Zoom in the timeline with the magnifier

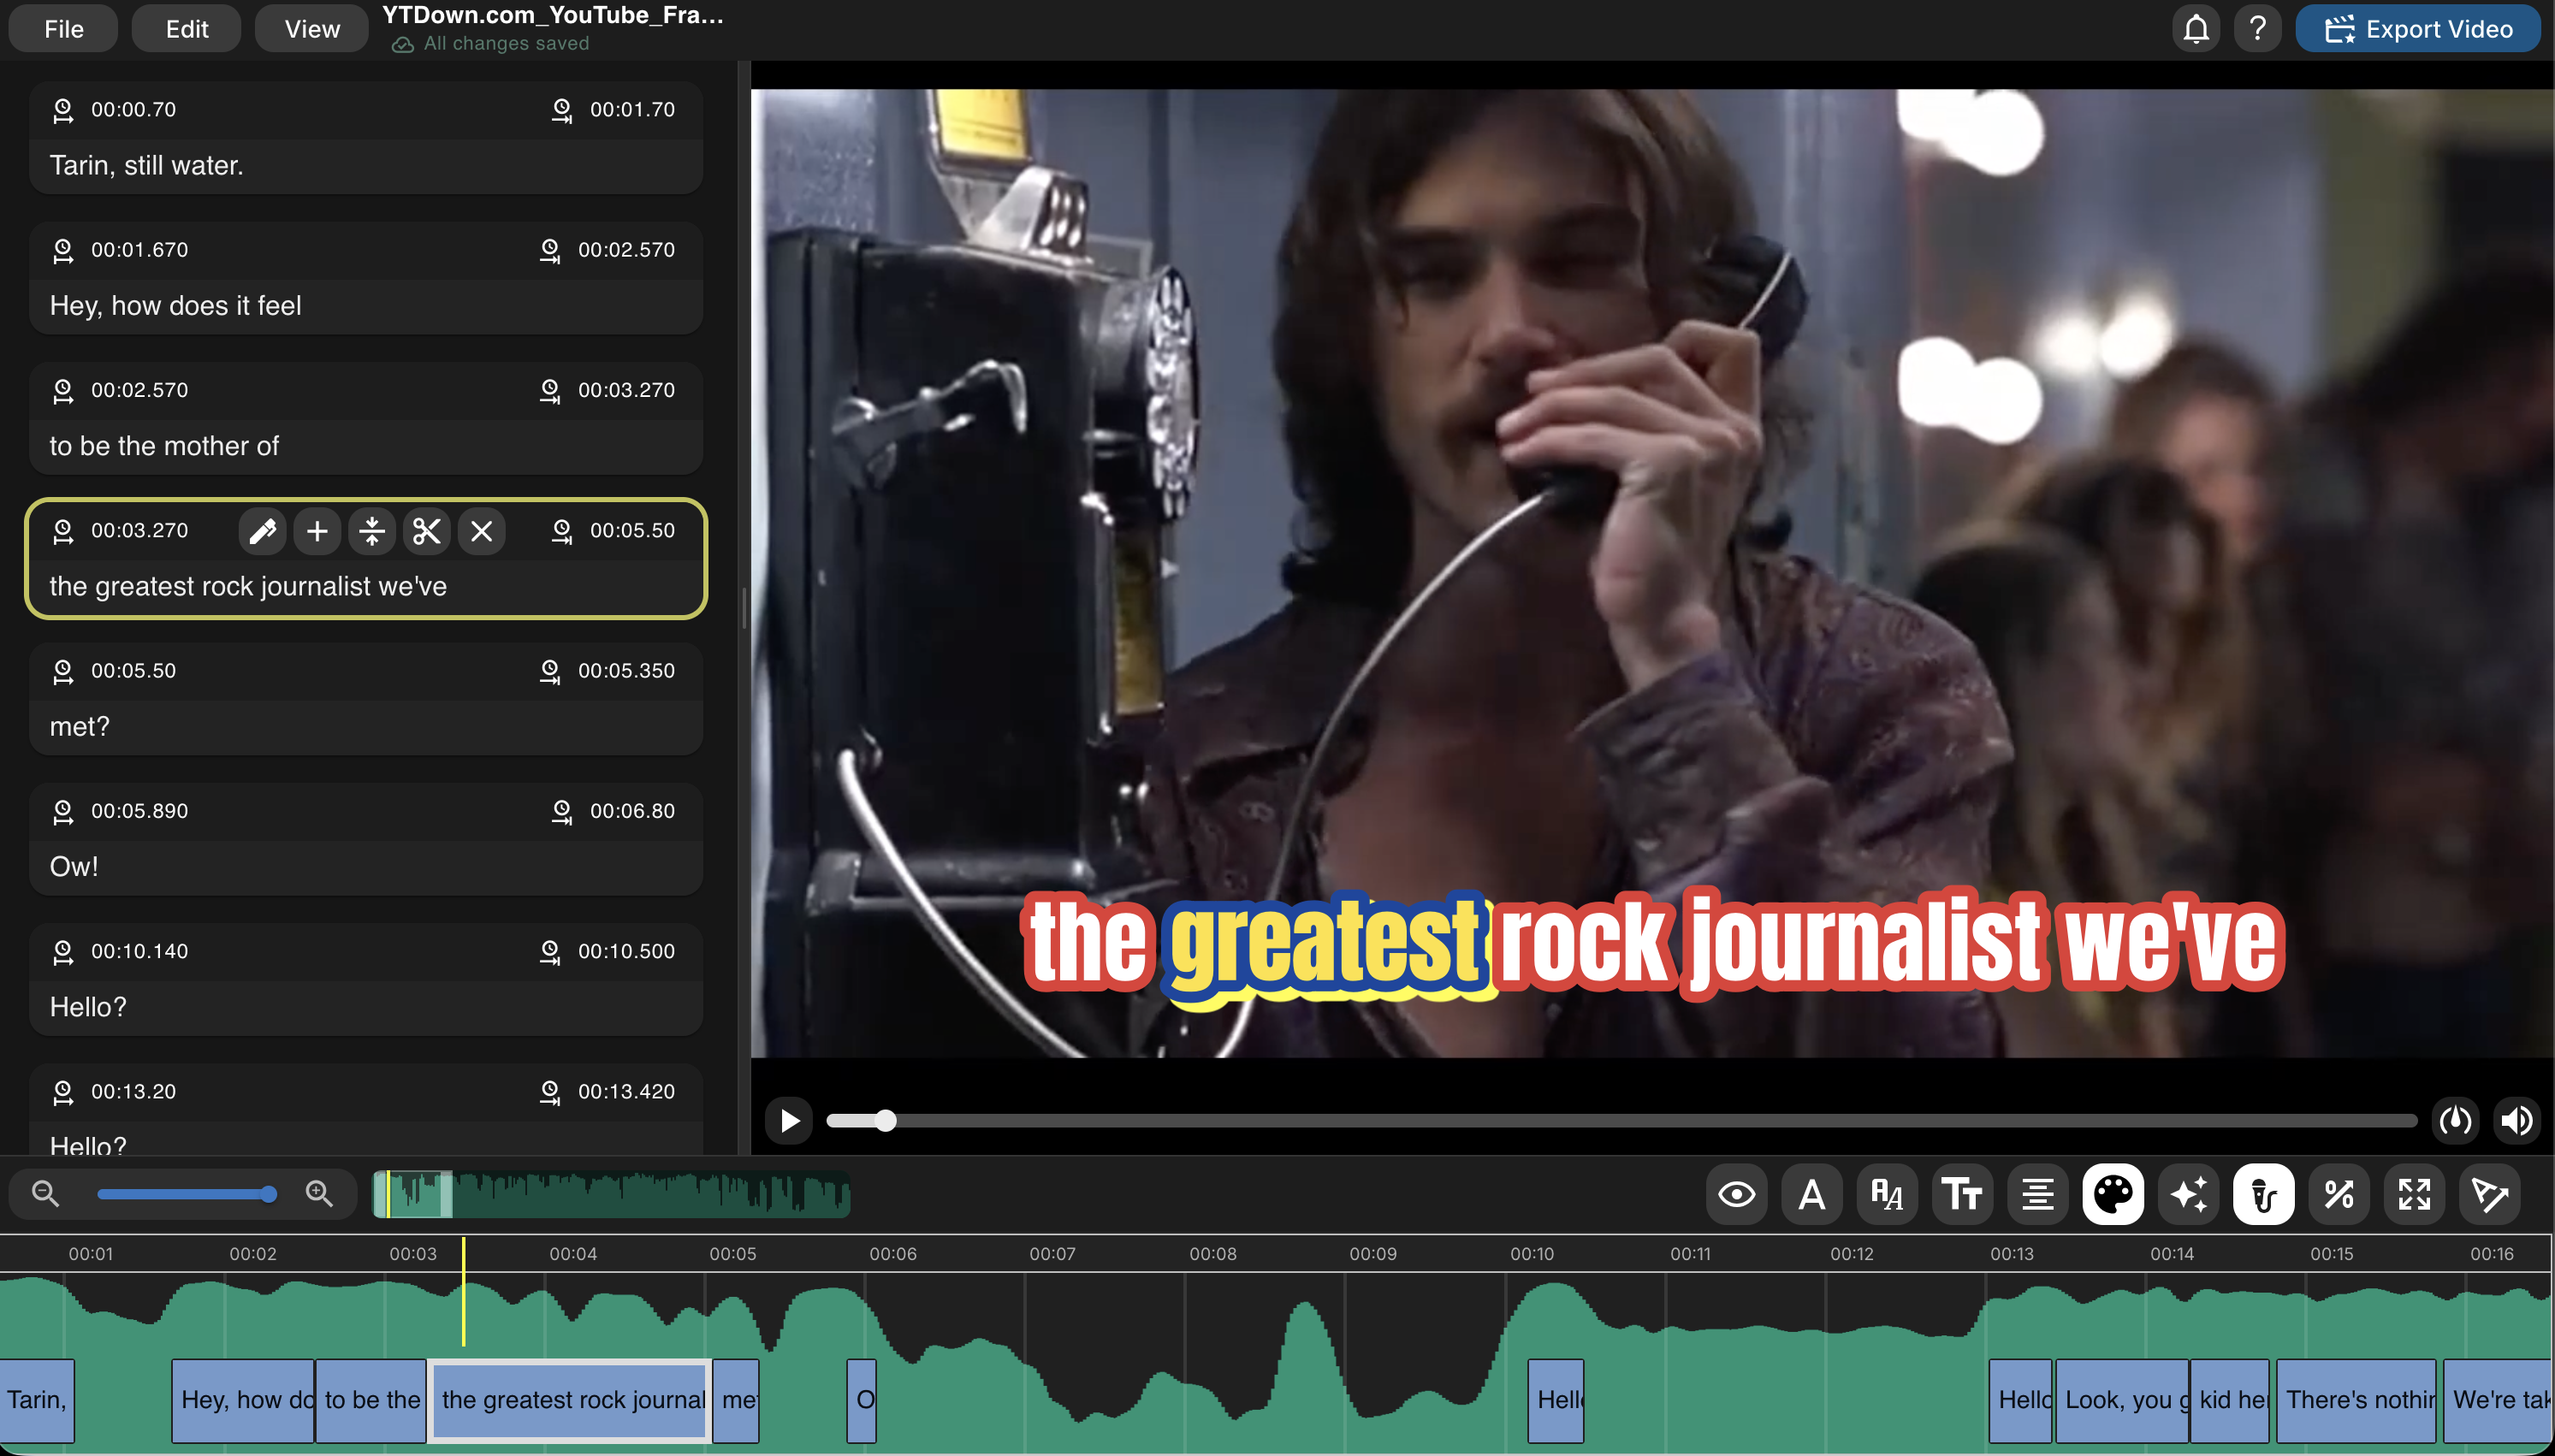pyautogui.click(x=319, y=1193)
